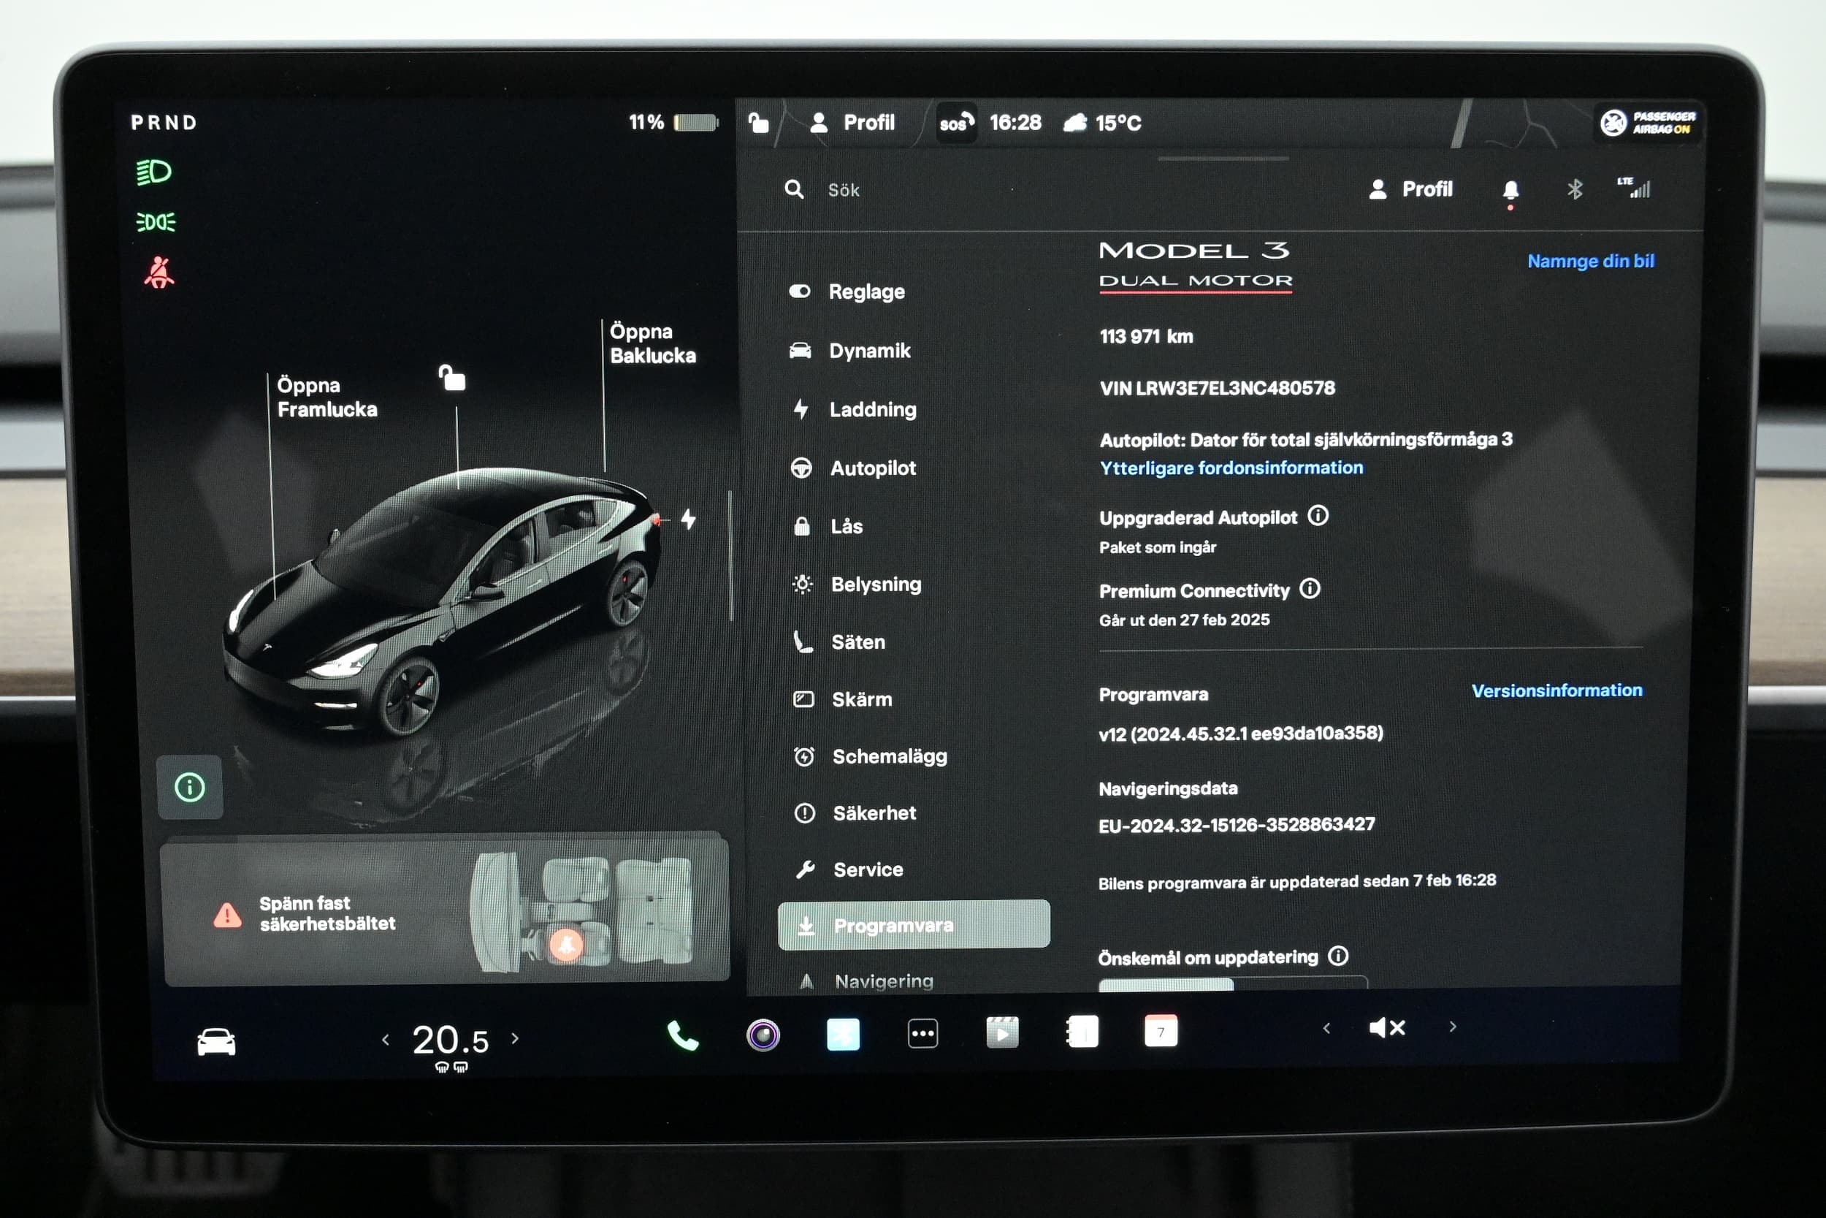This screenshot has width=1826, height=1218.
Task: Open the Navigering settings menu
Action: point(866,982)
